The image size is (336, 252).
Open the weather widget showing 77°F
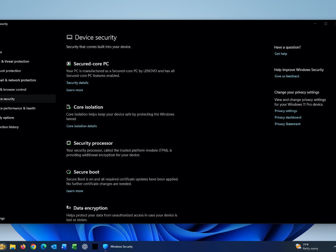pyautogui.click(x=307, y=246)
